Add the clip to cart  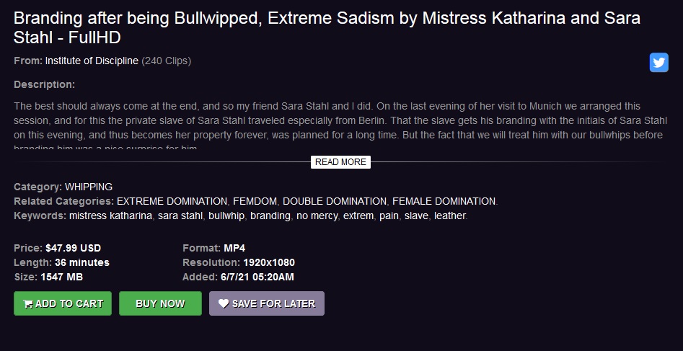tap(63, 303)
